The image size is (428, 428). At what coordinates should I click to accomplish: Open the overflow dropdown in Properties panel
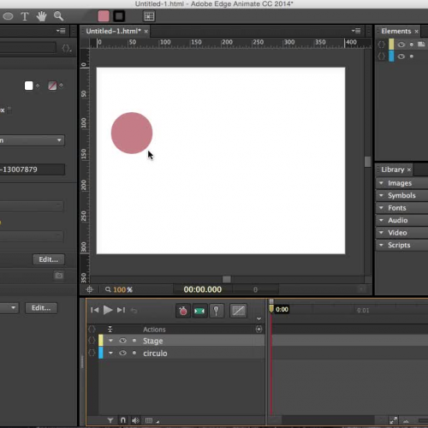click(x=33, y=140)
